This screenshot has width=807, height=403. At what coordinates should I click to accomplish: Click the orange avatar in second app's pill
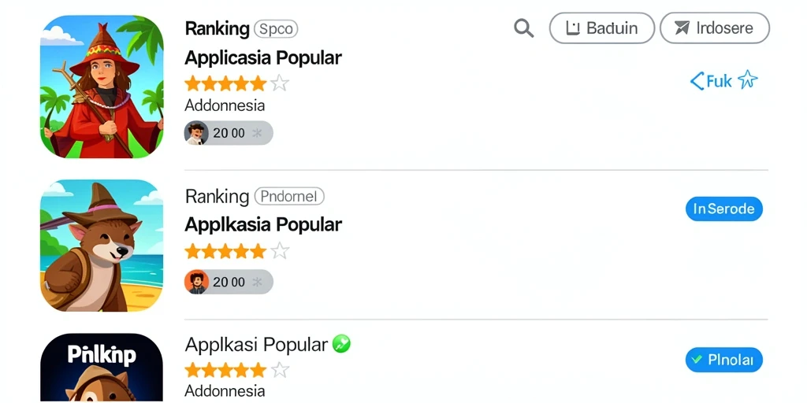(x=196, y=283)
